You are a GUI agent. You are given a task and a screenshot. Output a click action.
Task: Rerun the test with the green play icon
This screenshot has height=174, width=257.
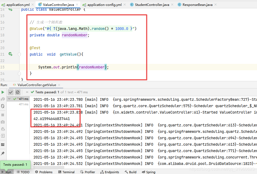(x=3, y=92)
